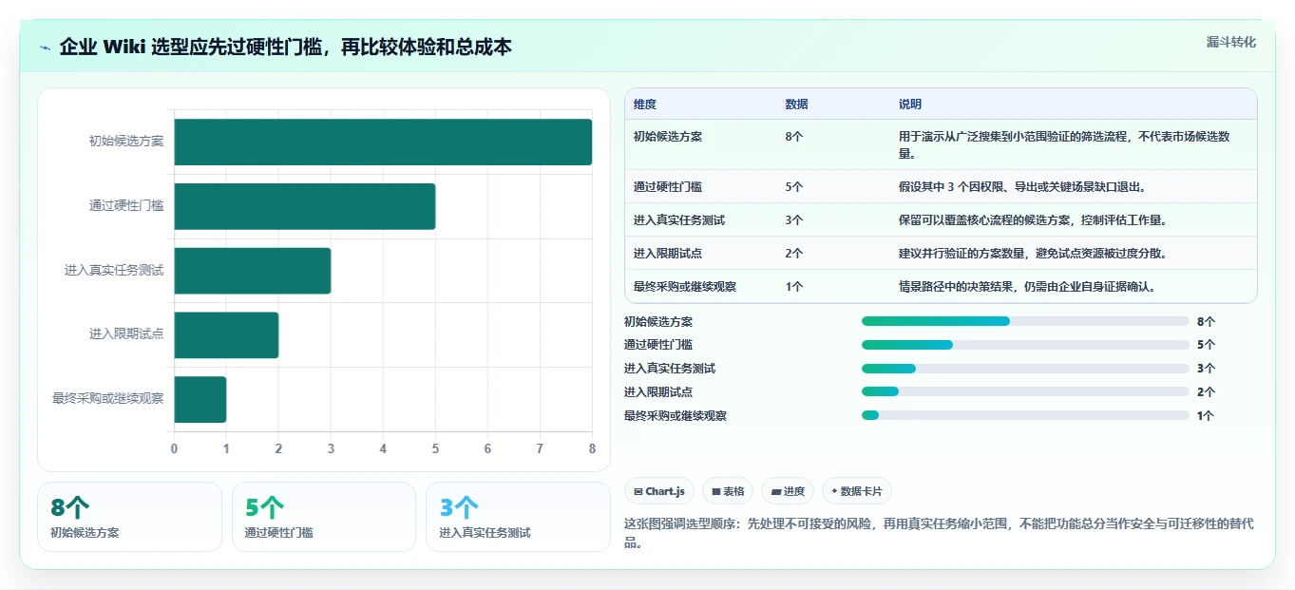1295x590 pixels.
Task: Click the x-axis tick label 8
Action: coord(592,448)
